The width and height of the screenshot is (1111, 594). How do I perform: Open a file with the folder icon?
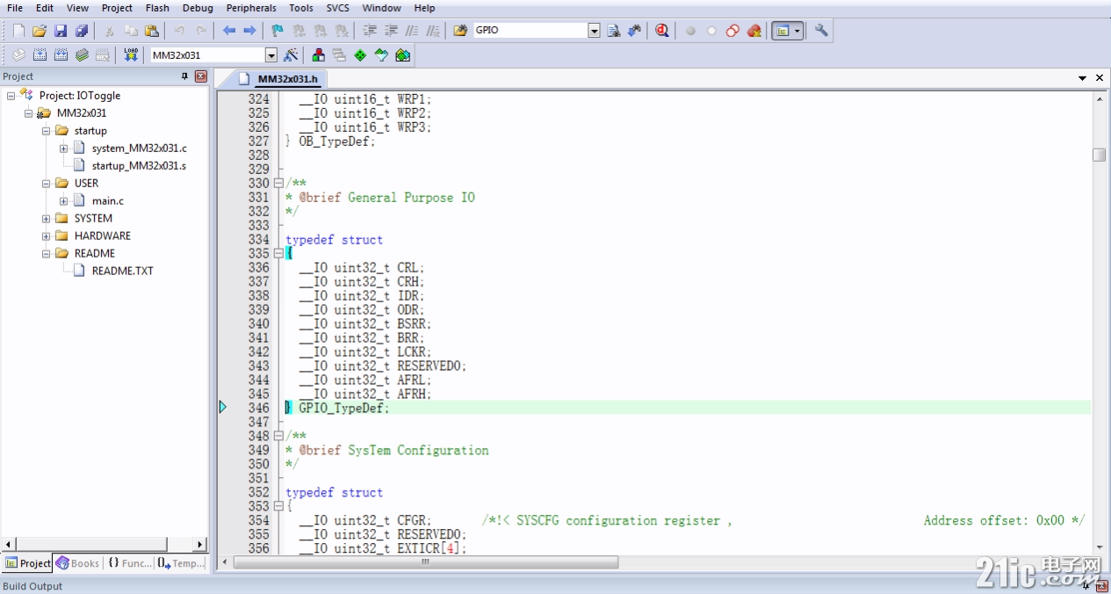(x=40, y=31)
